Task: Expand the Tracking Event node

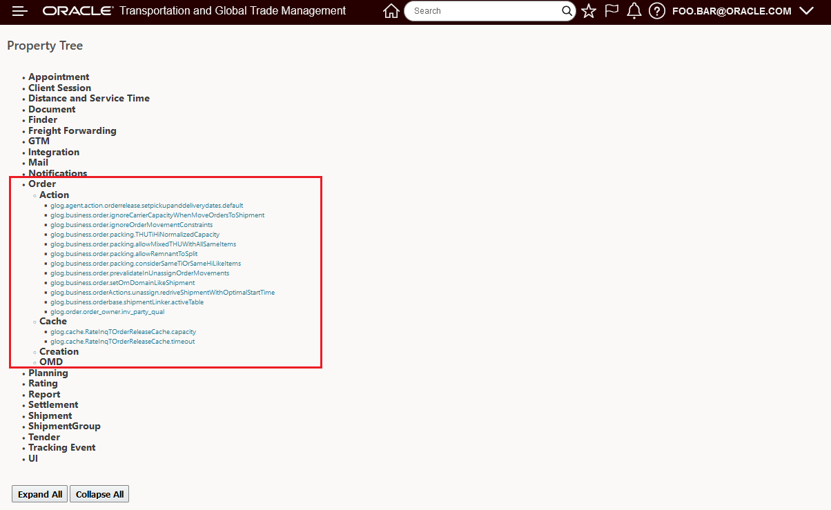Action: (x=62, y=447)
